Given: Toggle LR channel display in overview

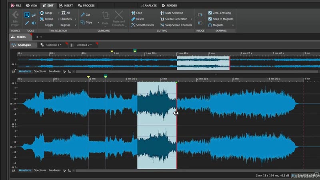Looking at the screenshot, I should tap(14, 72).
